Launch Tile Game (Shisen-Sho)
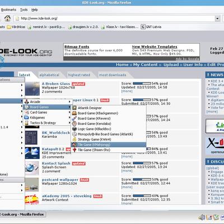 (x=109, y=150)
